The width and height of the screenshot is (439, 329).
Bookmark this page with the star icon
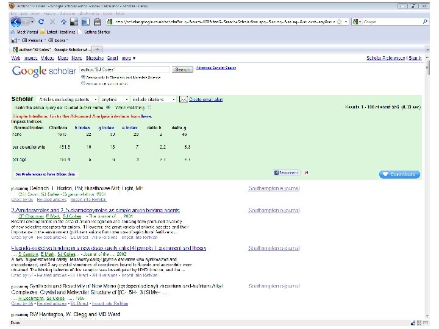coord(340,21)
